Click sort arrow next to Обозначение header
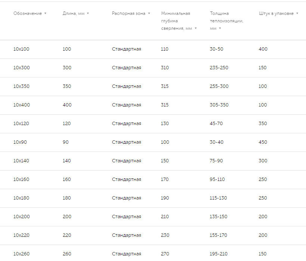 coord(45,13)
